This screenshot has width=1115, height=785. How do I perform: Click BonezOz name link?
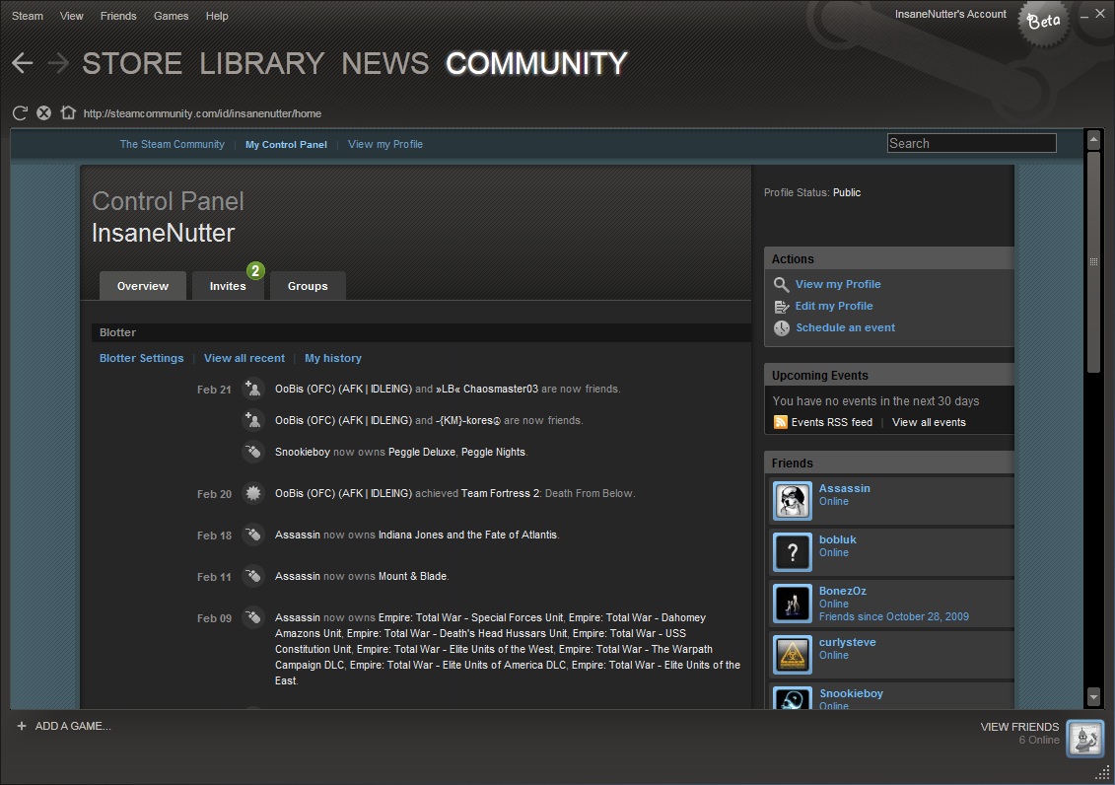843,591
